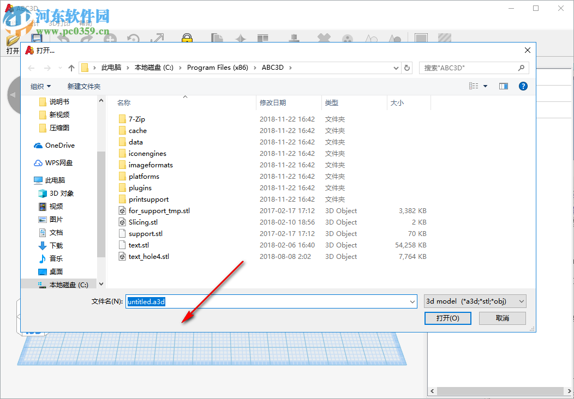Click the padlock icon in ABC3D toolbar
The height and width of the screenshot is (399, 574).
[x=187, y=38]
